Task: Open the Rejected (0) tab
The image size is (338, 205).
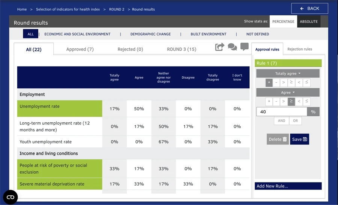Action: [x=130, y=49]
